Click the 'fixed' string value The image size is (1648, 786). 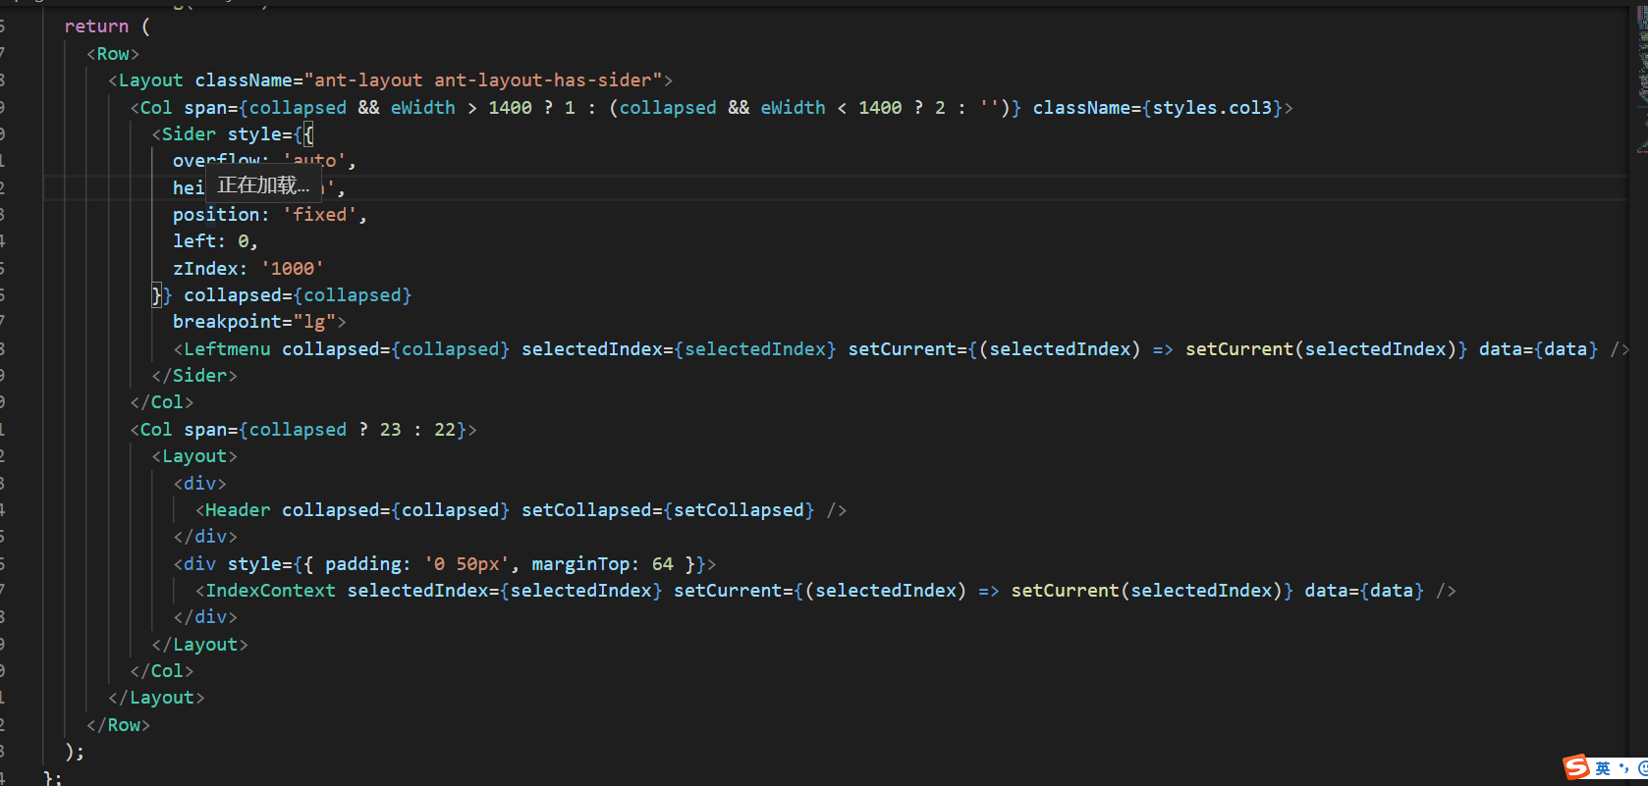coord(319,215)
